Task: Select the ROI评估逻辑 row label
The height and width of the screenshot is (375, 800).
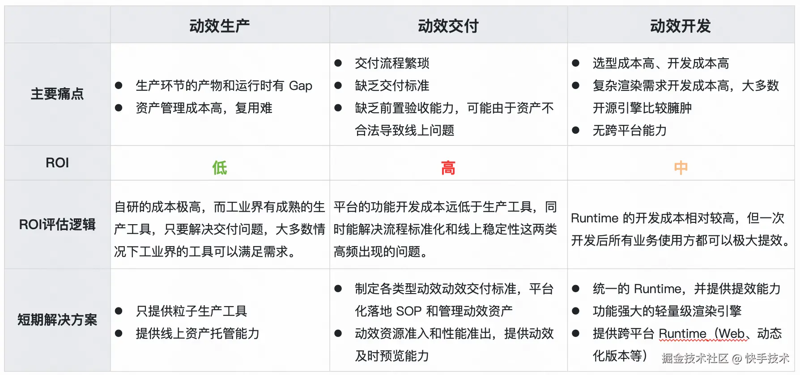Action: click(57, 224)
